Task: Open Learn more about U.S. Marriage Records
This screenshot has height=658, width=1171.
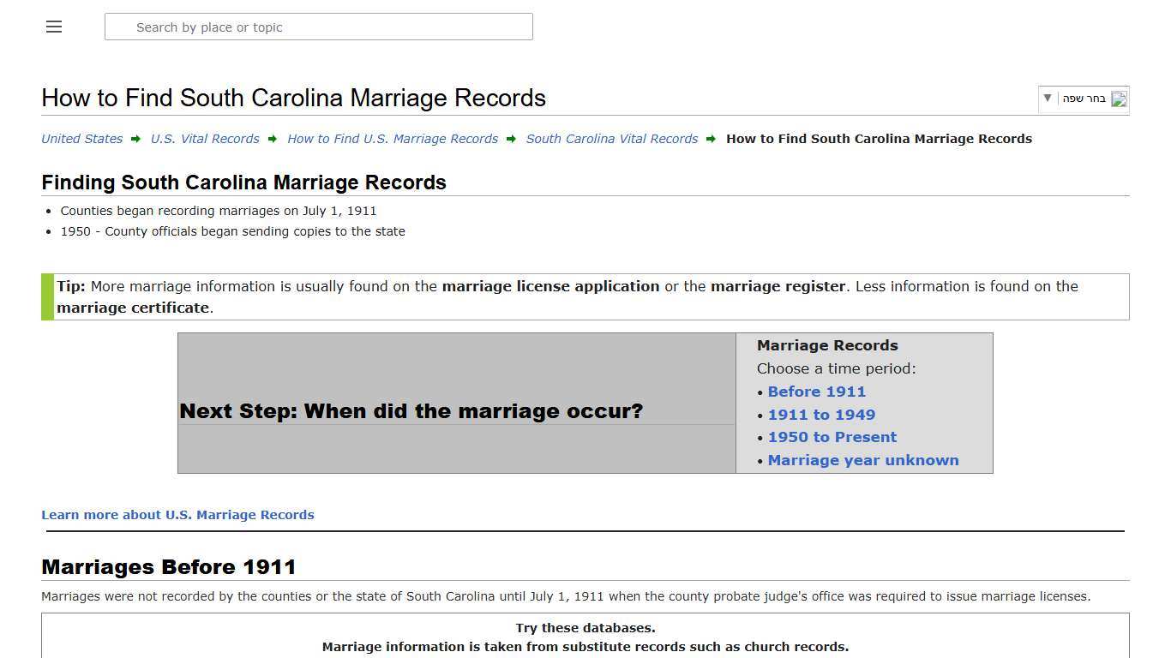Action: (x=177, y=515)
